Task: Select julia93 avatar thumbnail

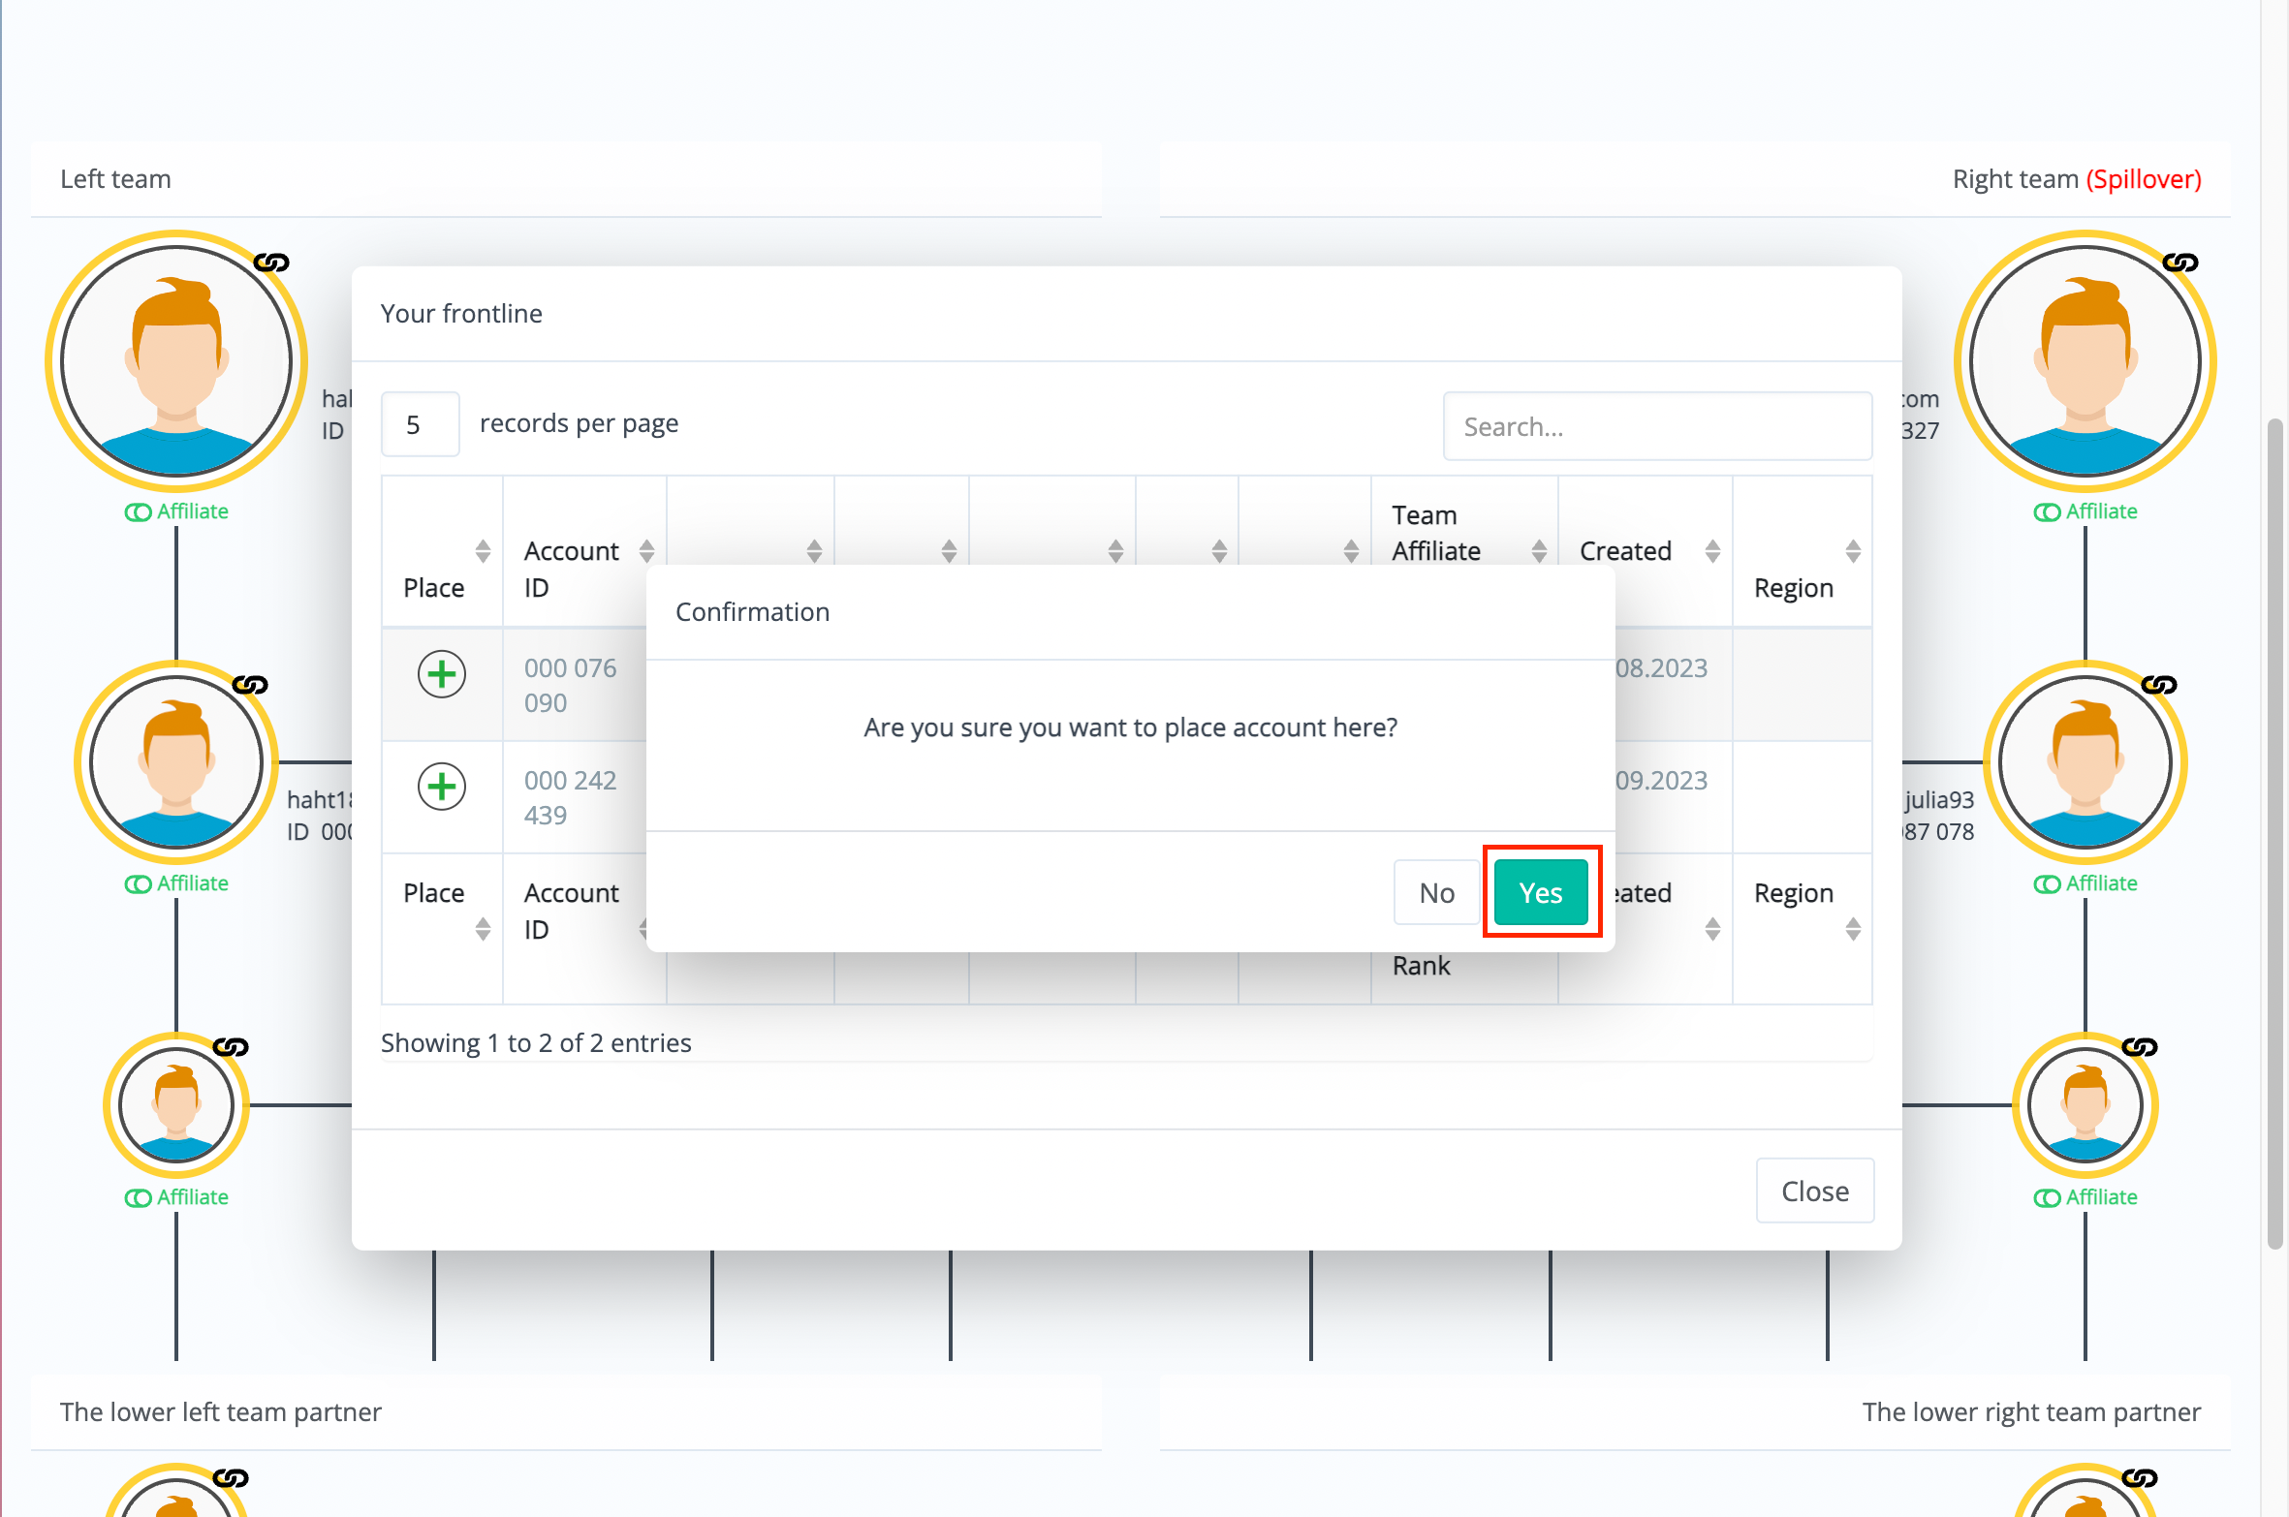Action: point(2085,762)
